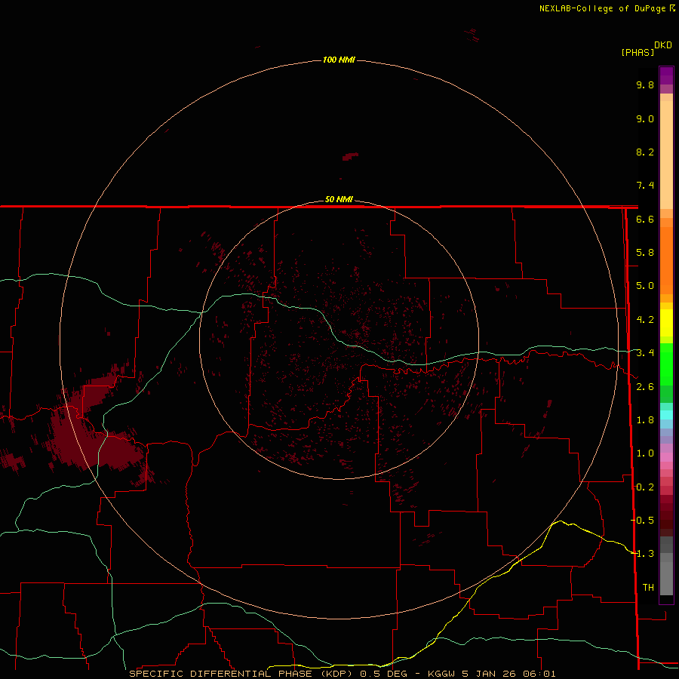The image size is (679, 679).
Task: Click the 1.8 value on the scale
Action: pos(645,420)
